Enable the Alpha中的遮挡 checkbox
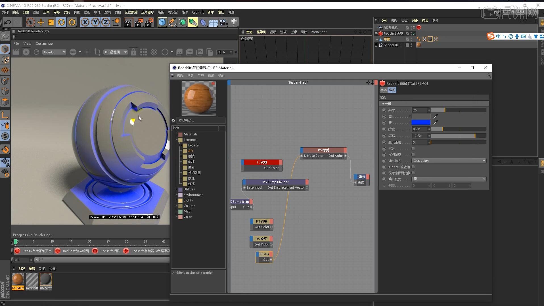 coord(413,167)
